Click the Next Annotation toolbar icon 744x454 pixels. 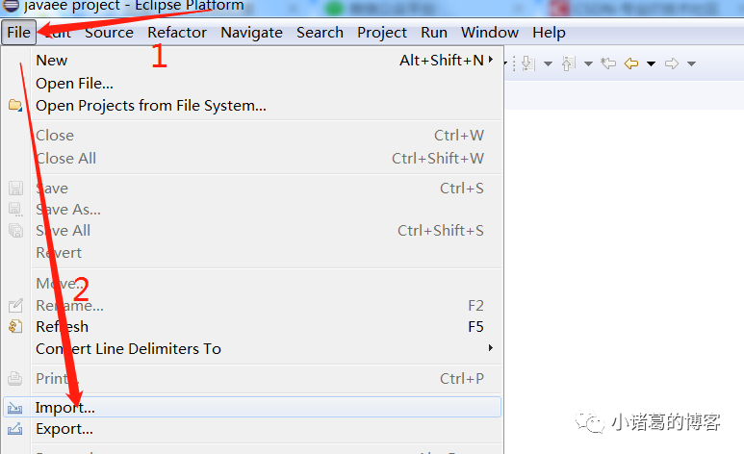click(x=528, y=63)
